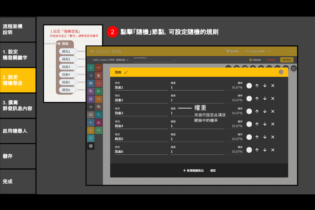Click the yellow save changes button

(x=287, y=60)
